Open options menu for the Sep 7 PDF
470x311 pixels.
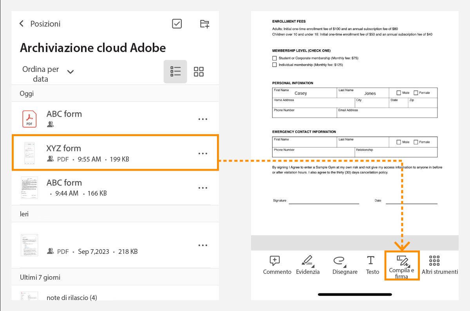point(203,244)
